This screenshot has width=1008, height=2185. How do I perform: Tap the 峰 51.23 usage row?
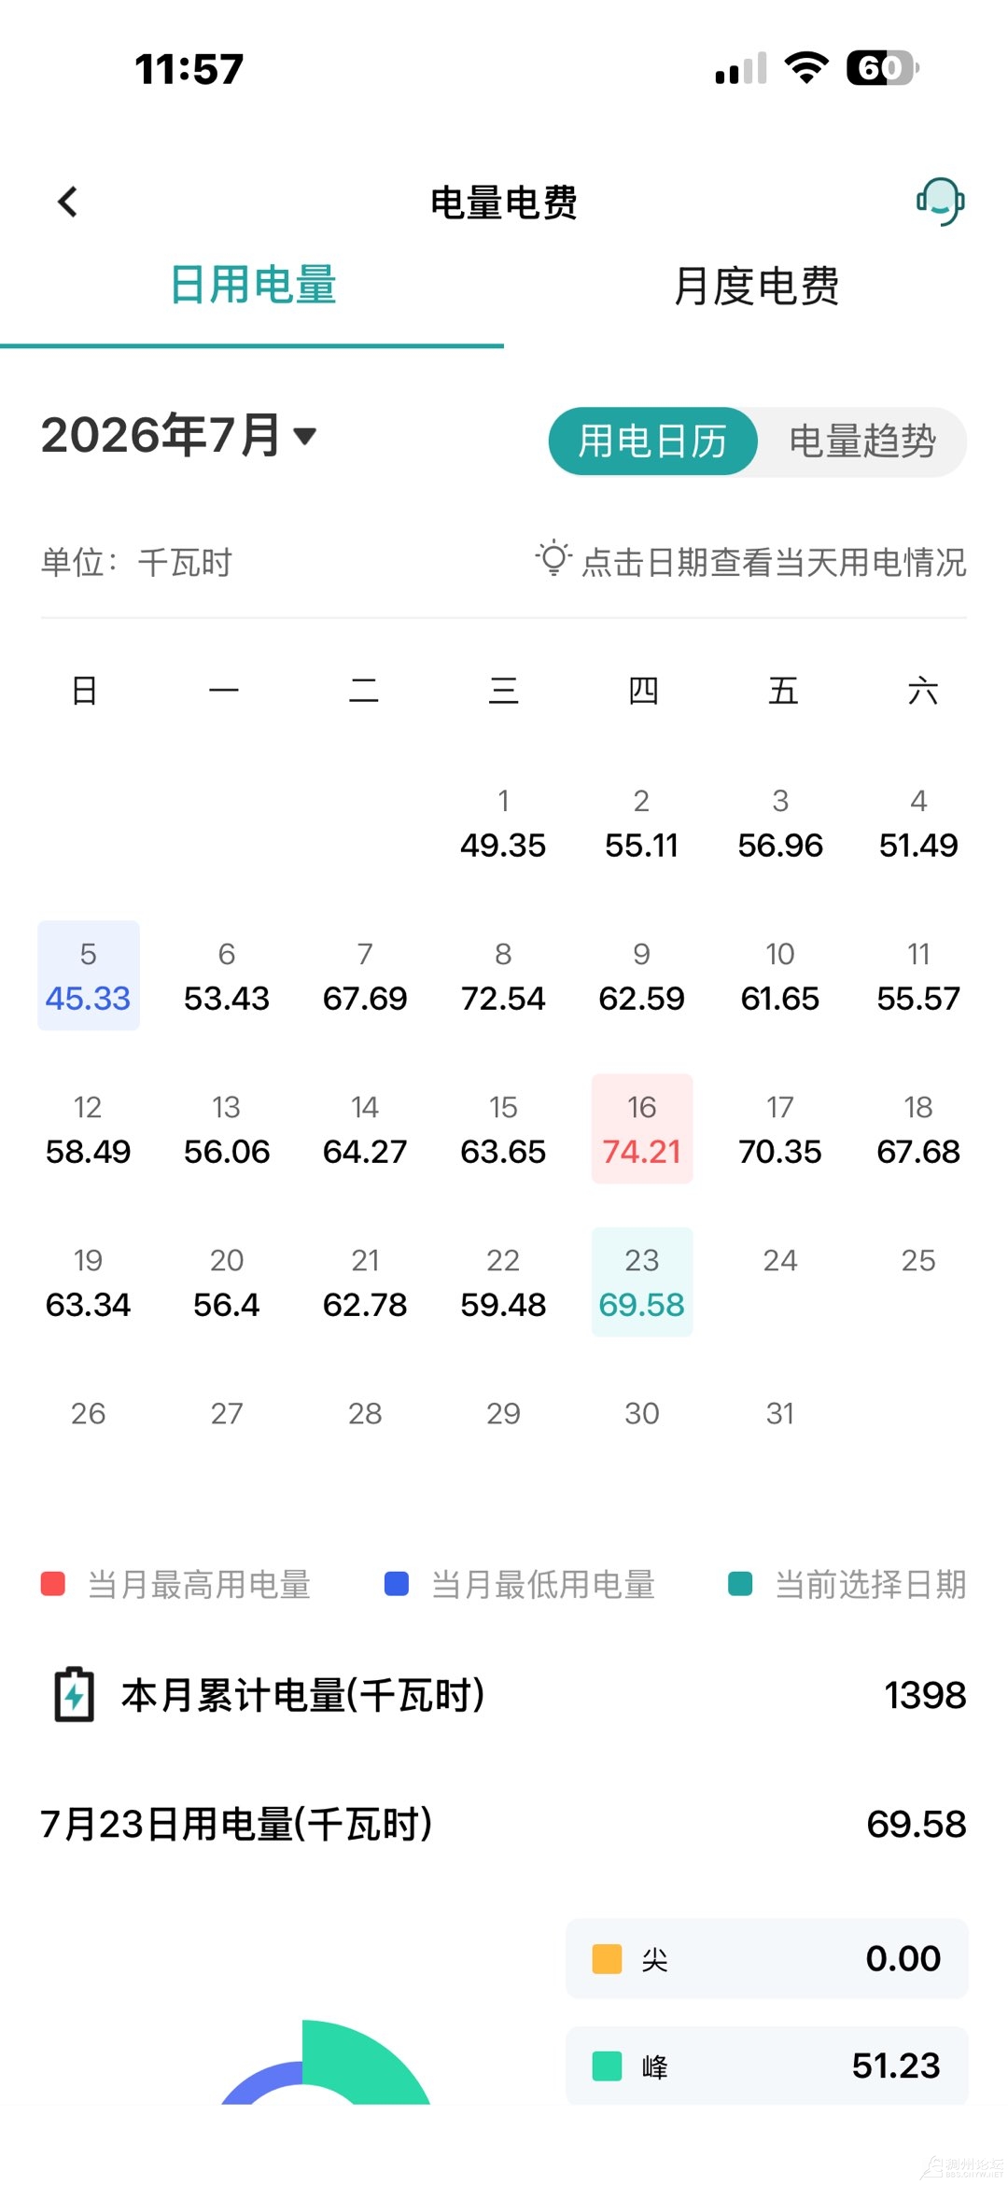click(767, 2066)
